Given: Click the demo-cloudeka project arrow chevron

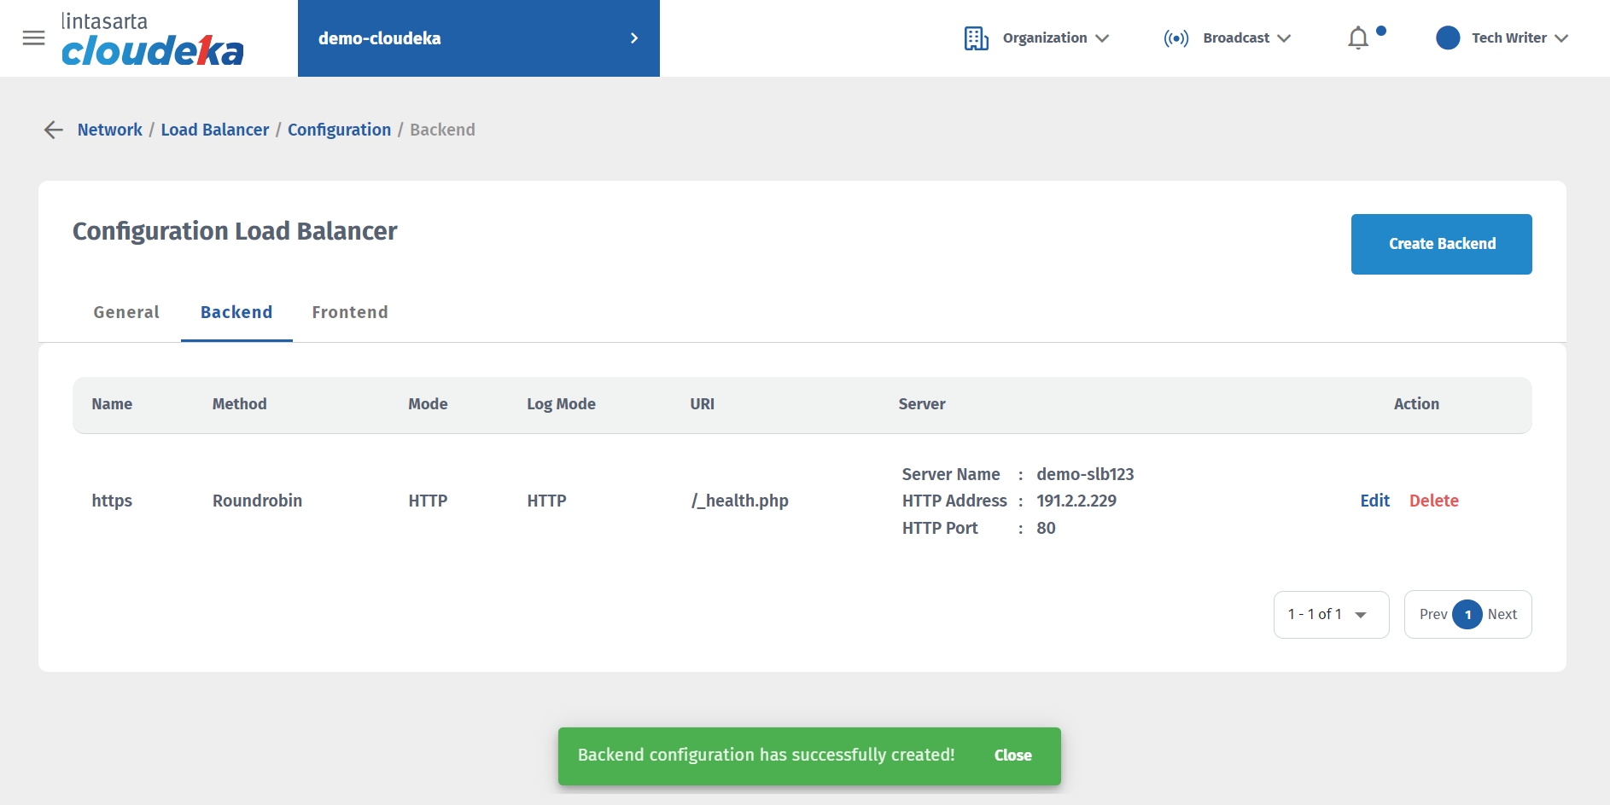Looking at the screenshot, I should coord(634,38).
